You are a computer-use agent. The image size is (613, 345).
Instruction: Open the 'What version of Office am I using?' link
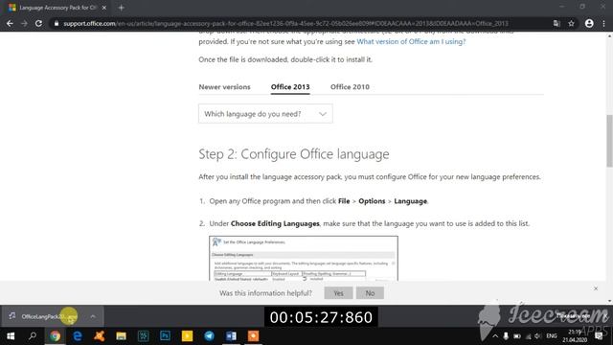click(411, 41)
